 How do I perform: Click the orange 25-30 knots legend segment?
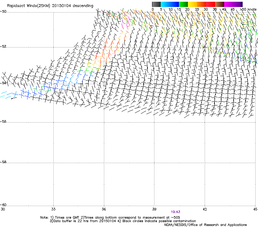click(202, 4)
